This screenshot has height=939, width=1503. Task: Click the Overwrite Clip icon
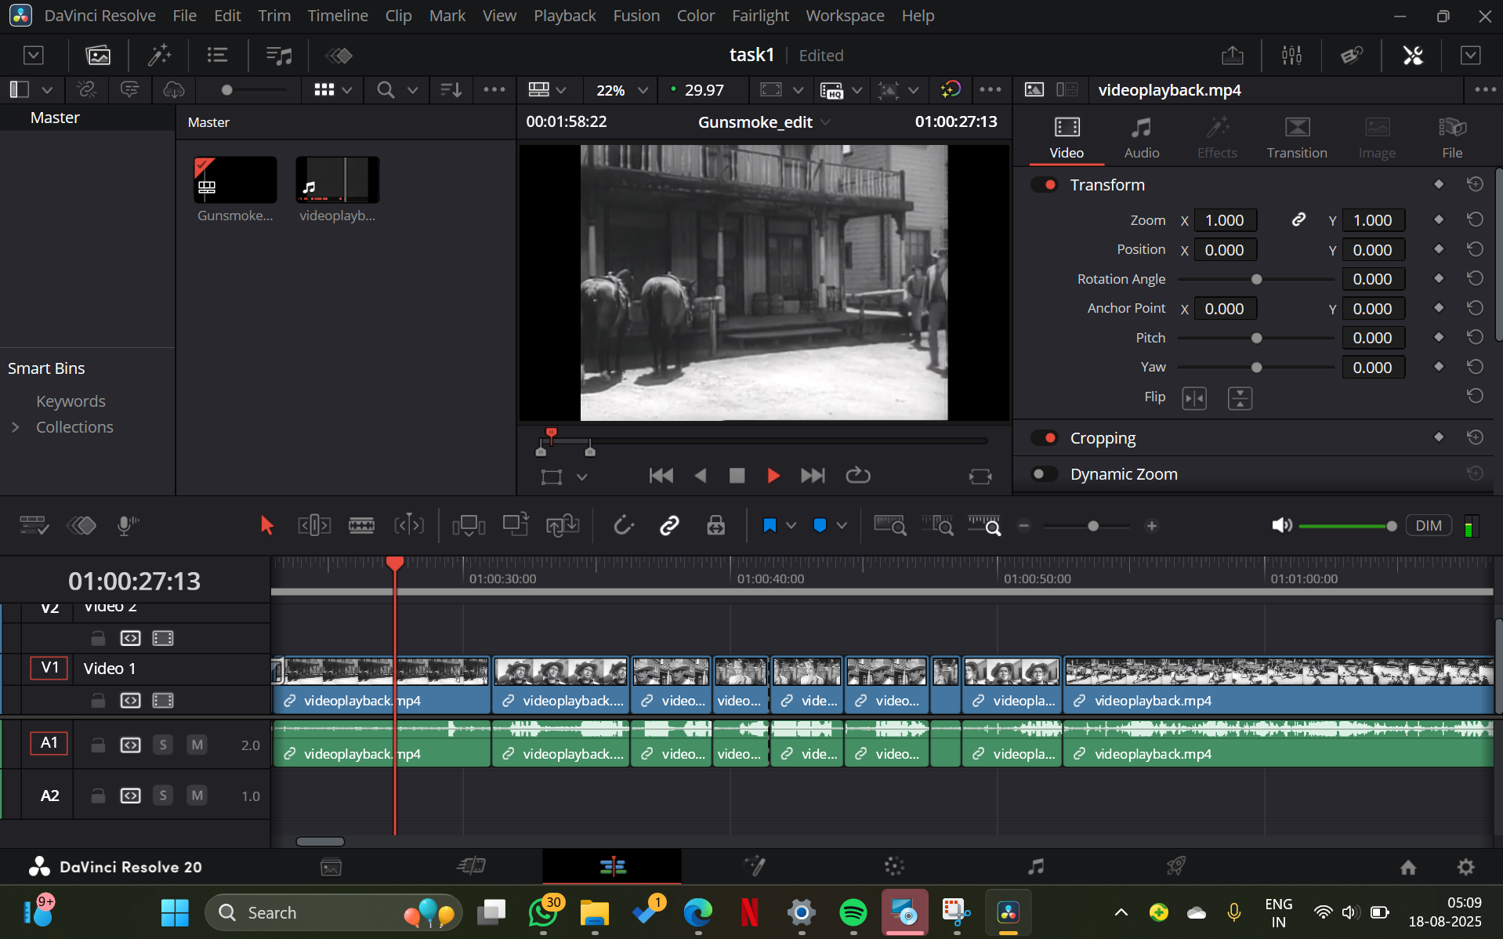click(x=516, y=524)
